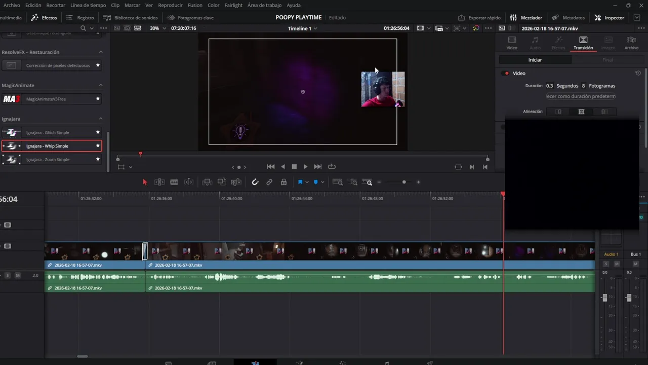
Task: Open the flag color dropdown arrow
Action: 307,182
